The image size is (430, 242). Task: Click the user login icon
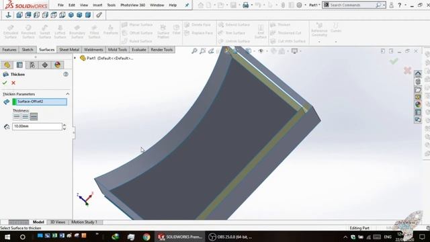pyautogui.click(x=392, y=5)
